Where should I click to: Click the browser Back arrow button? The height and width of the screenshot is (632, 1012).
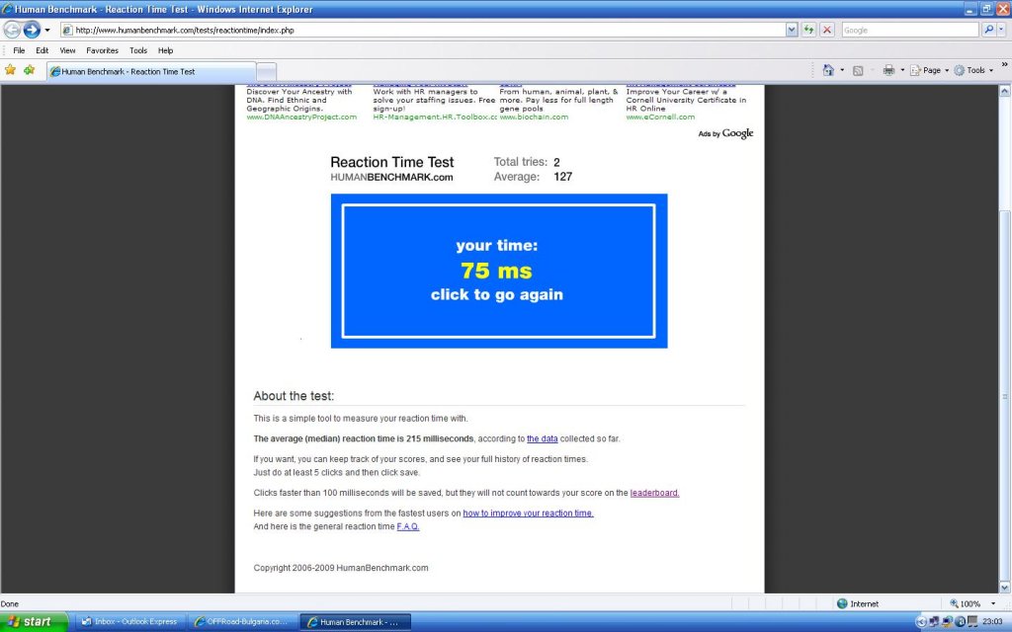point(12,30)
